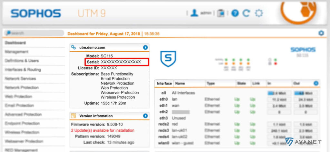Screen dimensions: 330x152
Task: Click the arrow on Version Information panel
Action: coord(145,116)
